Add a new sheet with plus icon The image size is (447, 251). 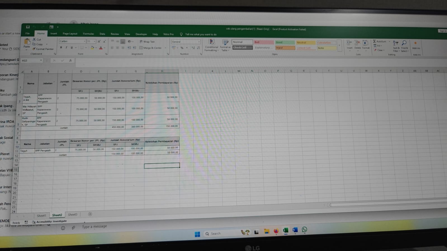[x=90, y=214]
